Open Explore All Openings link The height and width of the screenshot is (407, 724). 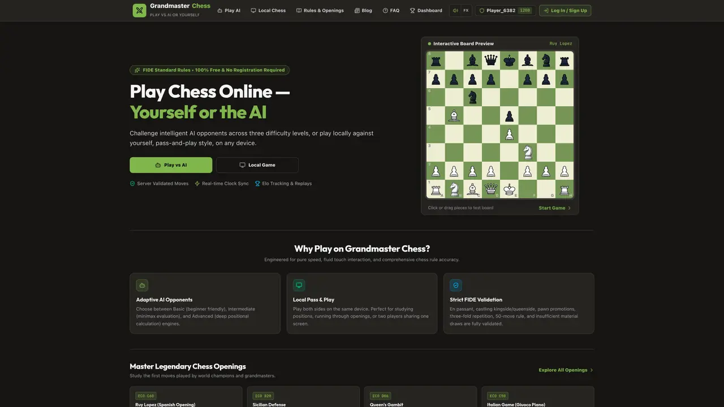pyautogui.click(x=566, y=370)
